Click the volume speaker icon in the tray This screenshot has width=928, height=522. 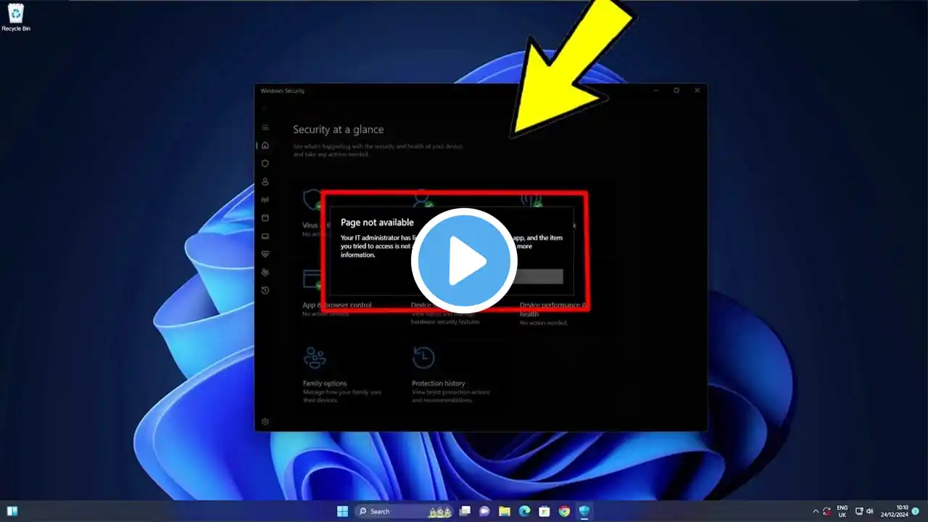[x=870, y=511]
